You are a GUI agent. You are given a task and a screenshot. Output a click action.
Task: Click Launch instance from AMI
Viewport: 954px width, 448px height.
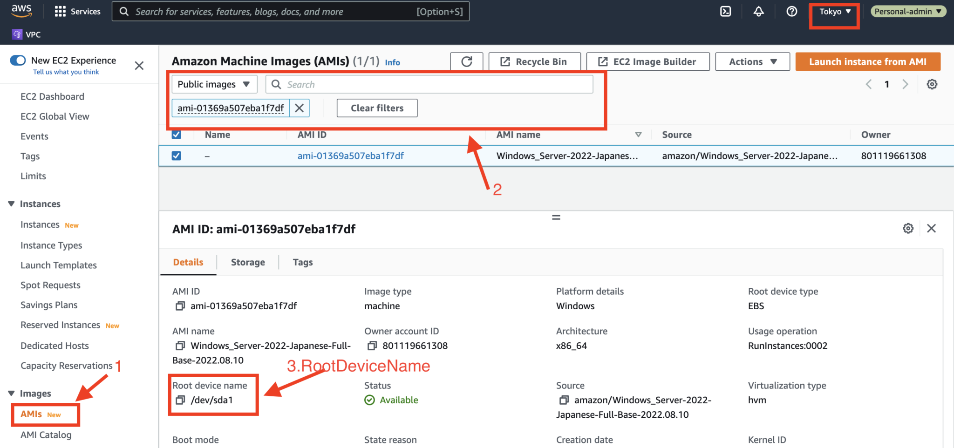(867, 61)
